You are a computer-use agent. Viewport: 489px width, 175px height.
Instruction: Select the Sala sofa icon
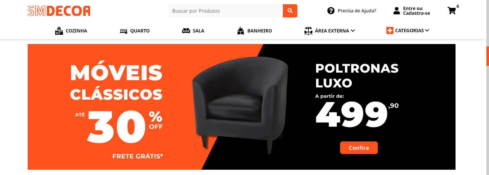click(186, 31)
